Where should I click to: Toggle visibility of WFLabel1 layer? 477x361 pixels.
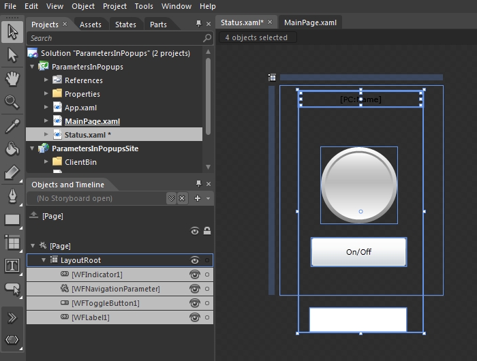click(x=195, y=317)
